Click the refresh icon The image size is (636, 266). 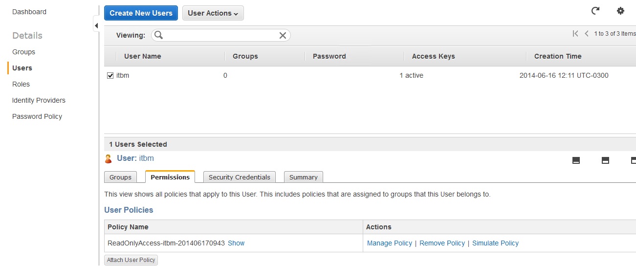595,11
